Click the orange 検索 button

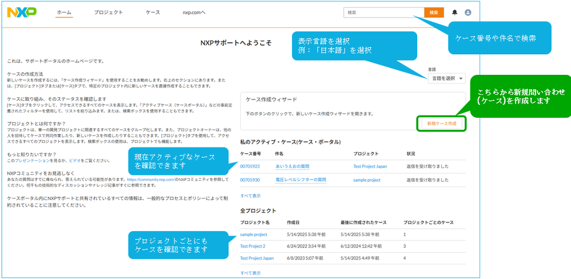pos(434,13)
